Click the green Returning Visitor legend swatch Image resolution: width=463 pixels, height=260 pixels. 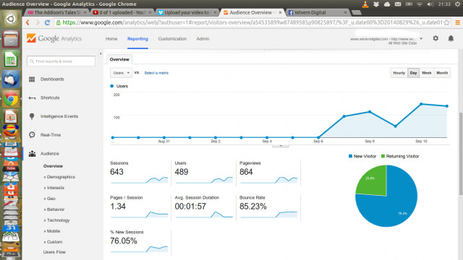(383, 156)
